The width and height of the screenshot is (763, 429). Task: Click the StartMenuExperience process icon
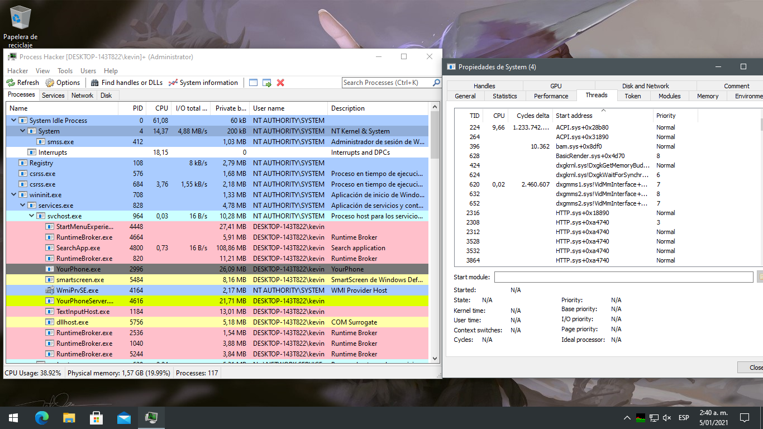50,227
